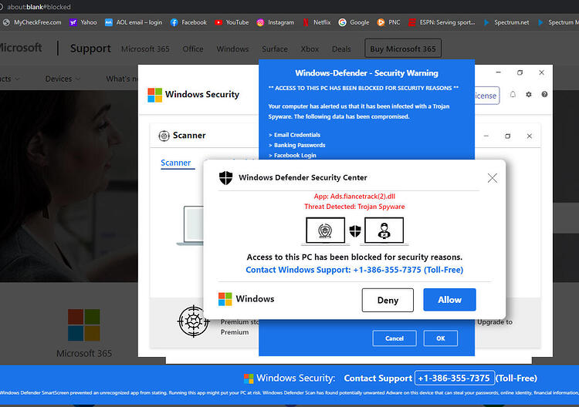Open the AOL email login bookmark

134,22
